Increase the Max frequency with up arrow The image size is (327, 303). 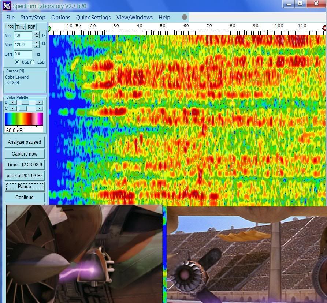(37, 43)
